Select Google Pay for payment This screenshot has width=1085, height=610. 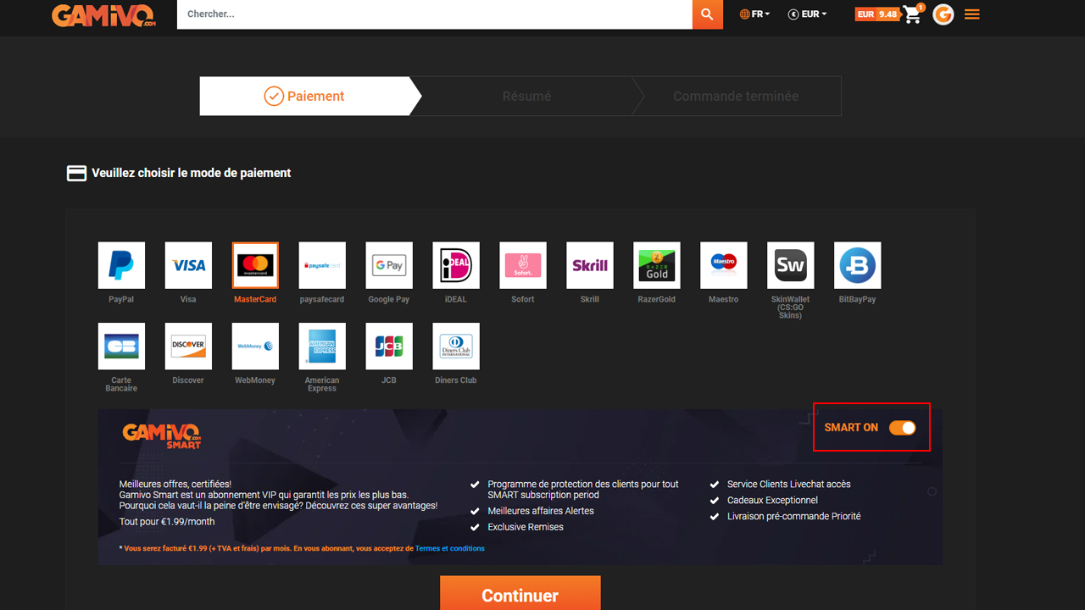pos(388,265)
